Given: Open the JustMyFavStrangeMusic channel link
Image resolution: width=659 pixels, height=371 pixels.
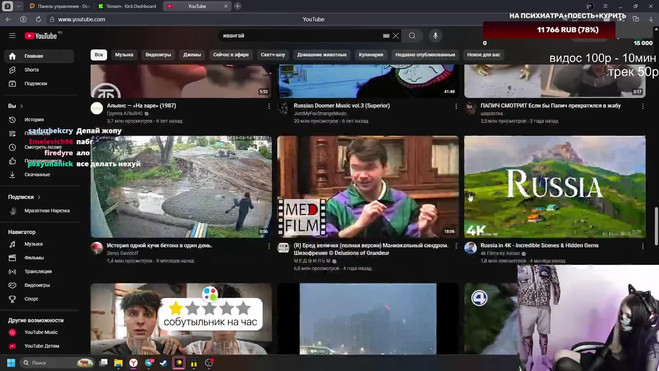Looking at the screenshot, I should (320, 113).
